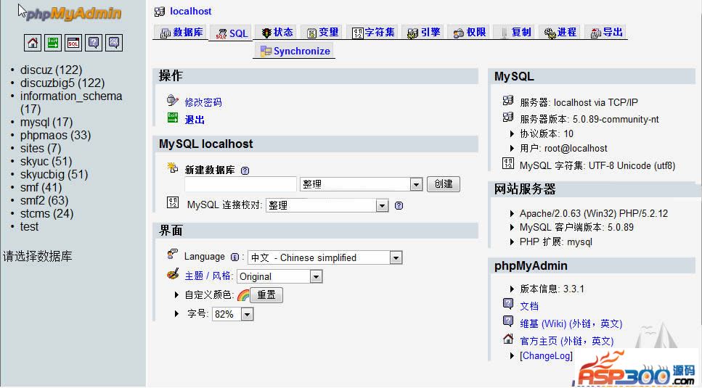
Task: Open the new database 整理 collation dropdown
Action: pyautogui.click(x=362, y=184)
